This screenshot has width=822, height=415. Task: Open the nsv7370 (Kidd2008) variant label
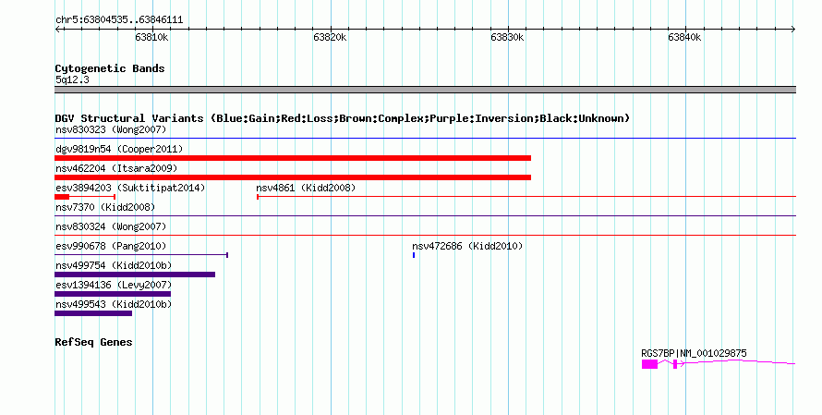[105, 207]
